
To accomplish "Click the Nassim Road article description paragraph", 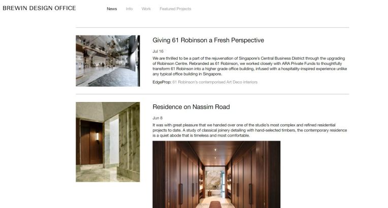I will [250, 130].
